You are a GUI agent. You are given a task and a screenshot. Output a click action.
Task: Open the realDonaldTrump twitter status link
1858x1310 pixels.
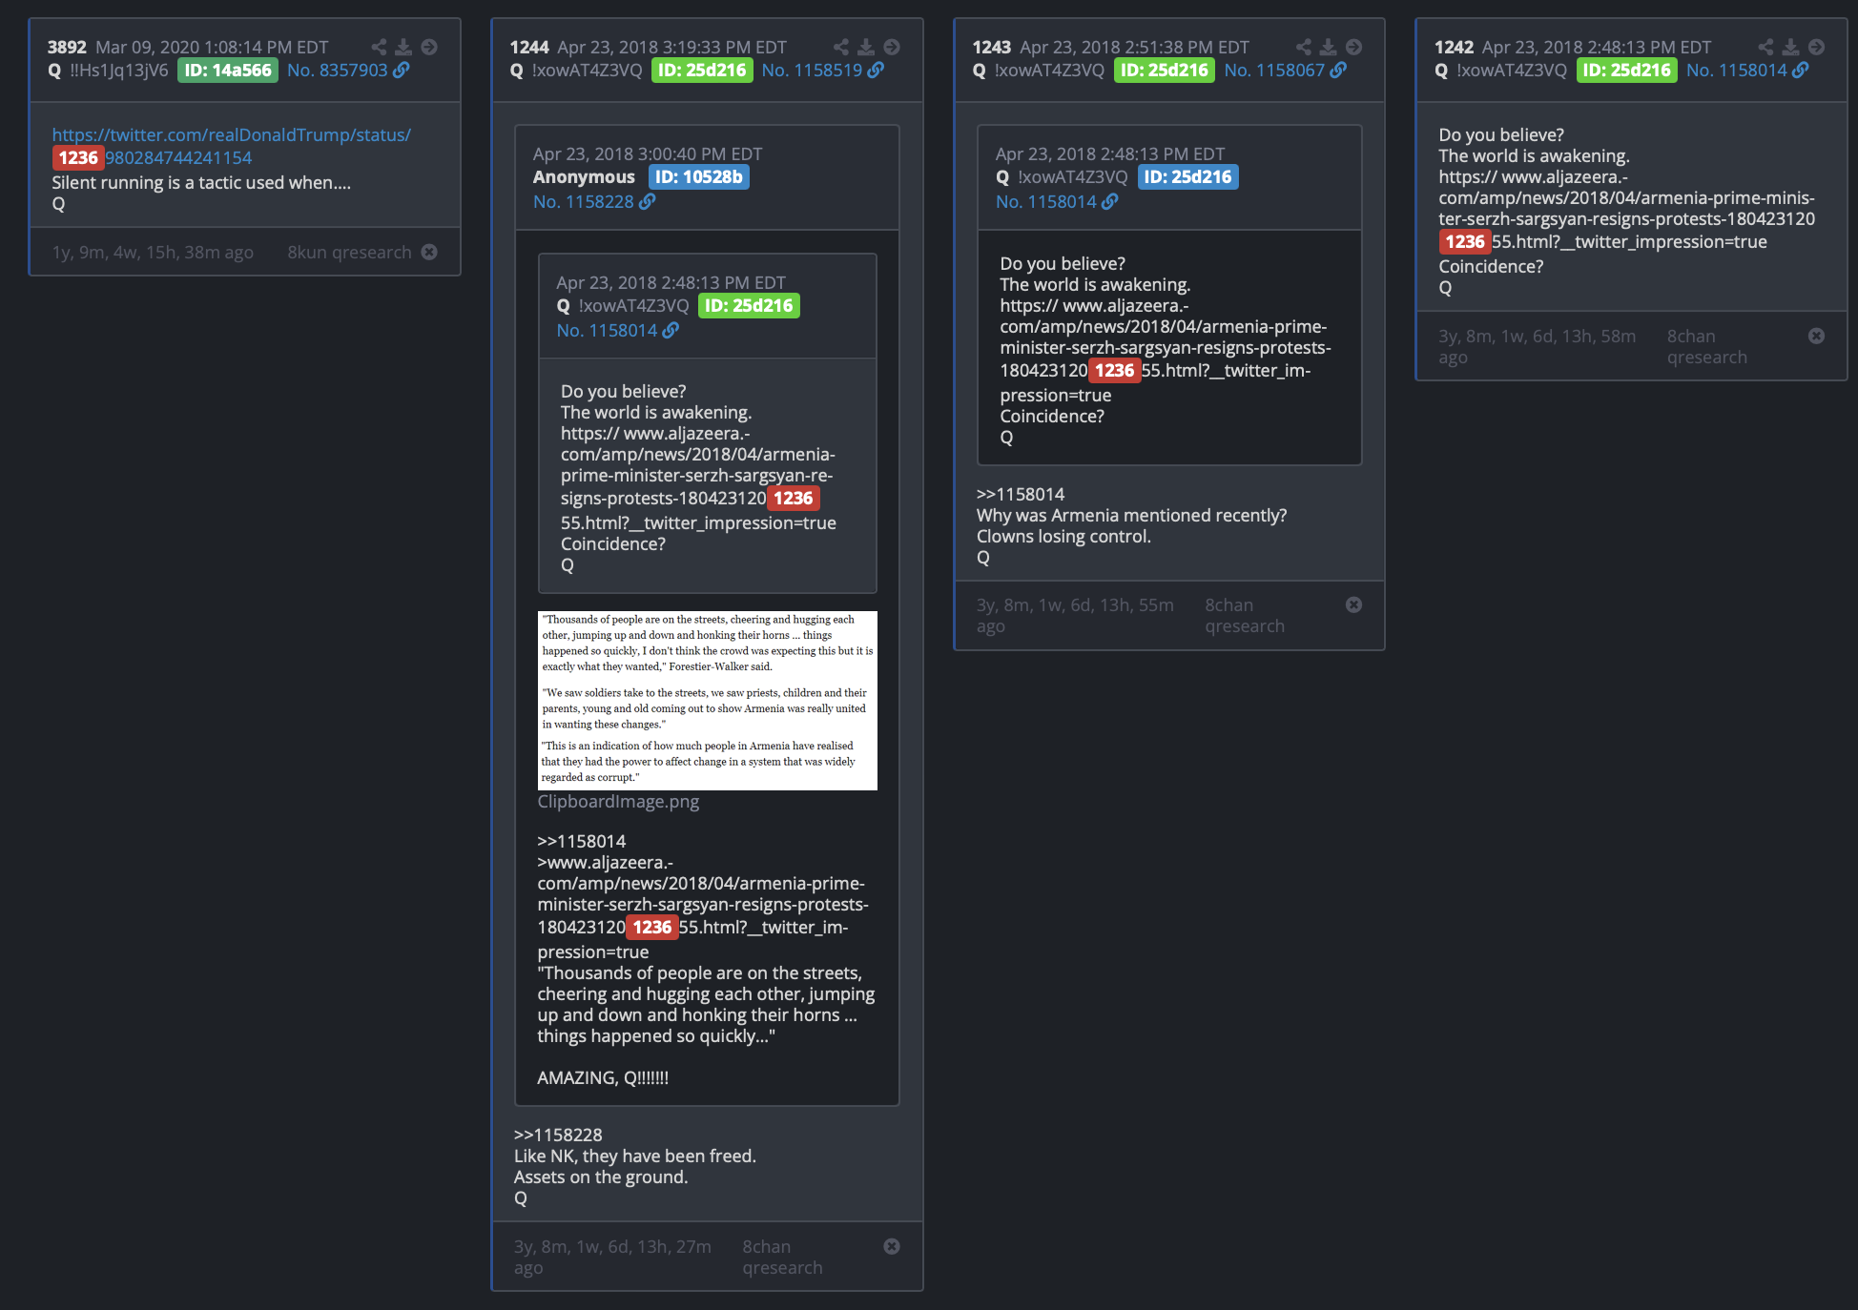232,146
